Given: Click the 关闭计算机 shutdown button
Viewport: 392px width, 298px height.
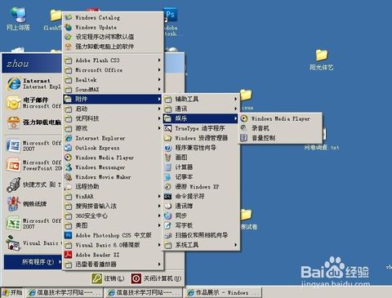Looking at the screenshot, I should click(156, 278).
